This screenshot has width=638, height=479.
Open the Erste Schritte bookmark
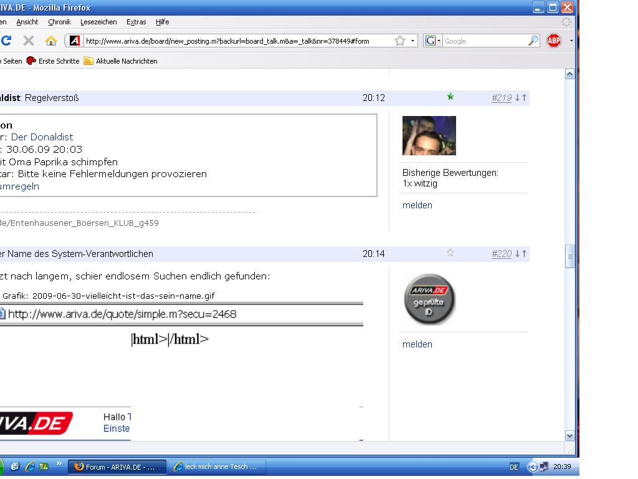(53, 61)
